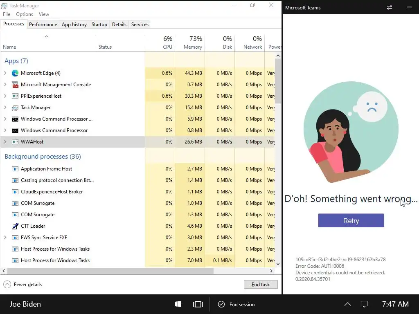Expand the PPIExperienceHost row

(5, 96)
